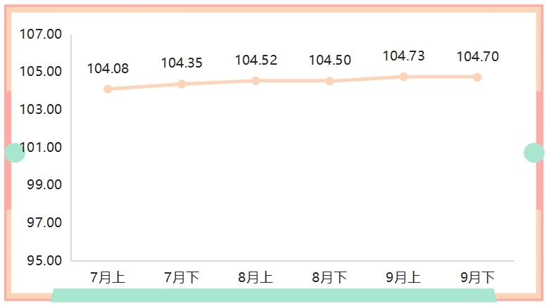Screen dimensions: 549x306
Task: Click the 107.00 y-axis label
Action: [41, 34]
